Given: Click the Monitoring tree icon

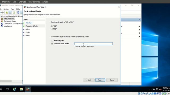Looking at the screenshot, I should [2, 26].
